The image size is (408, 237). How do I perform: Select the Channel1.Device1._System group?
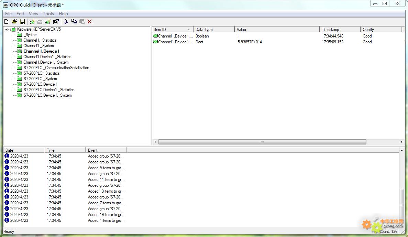(46, 62)
